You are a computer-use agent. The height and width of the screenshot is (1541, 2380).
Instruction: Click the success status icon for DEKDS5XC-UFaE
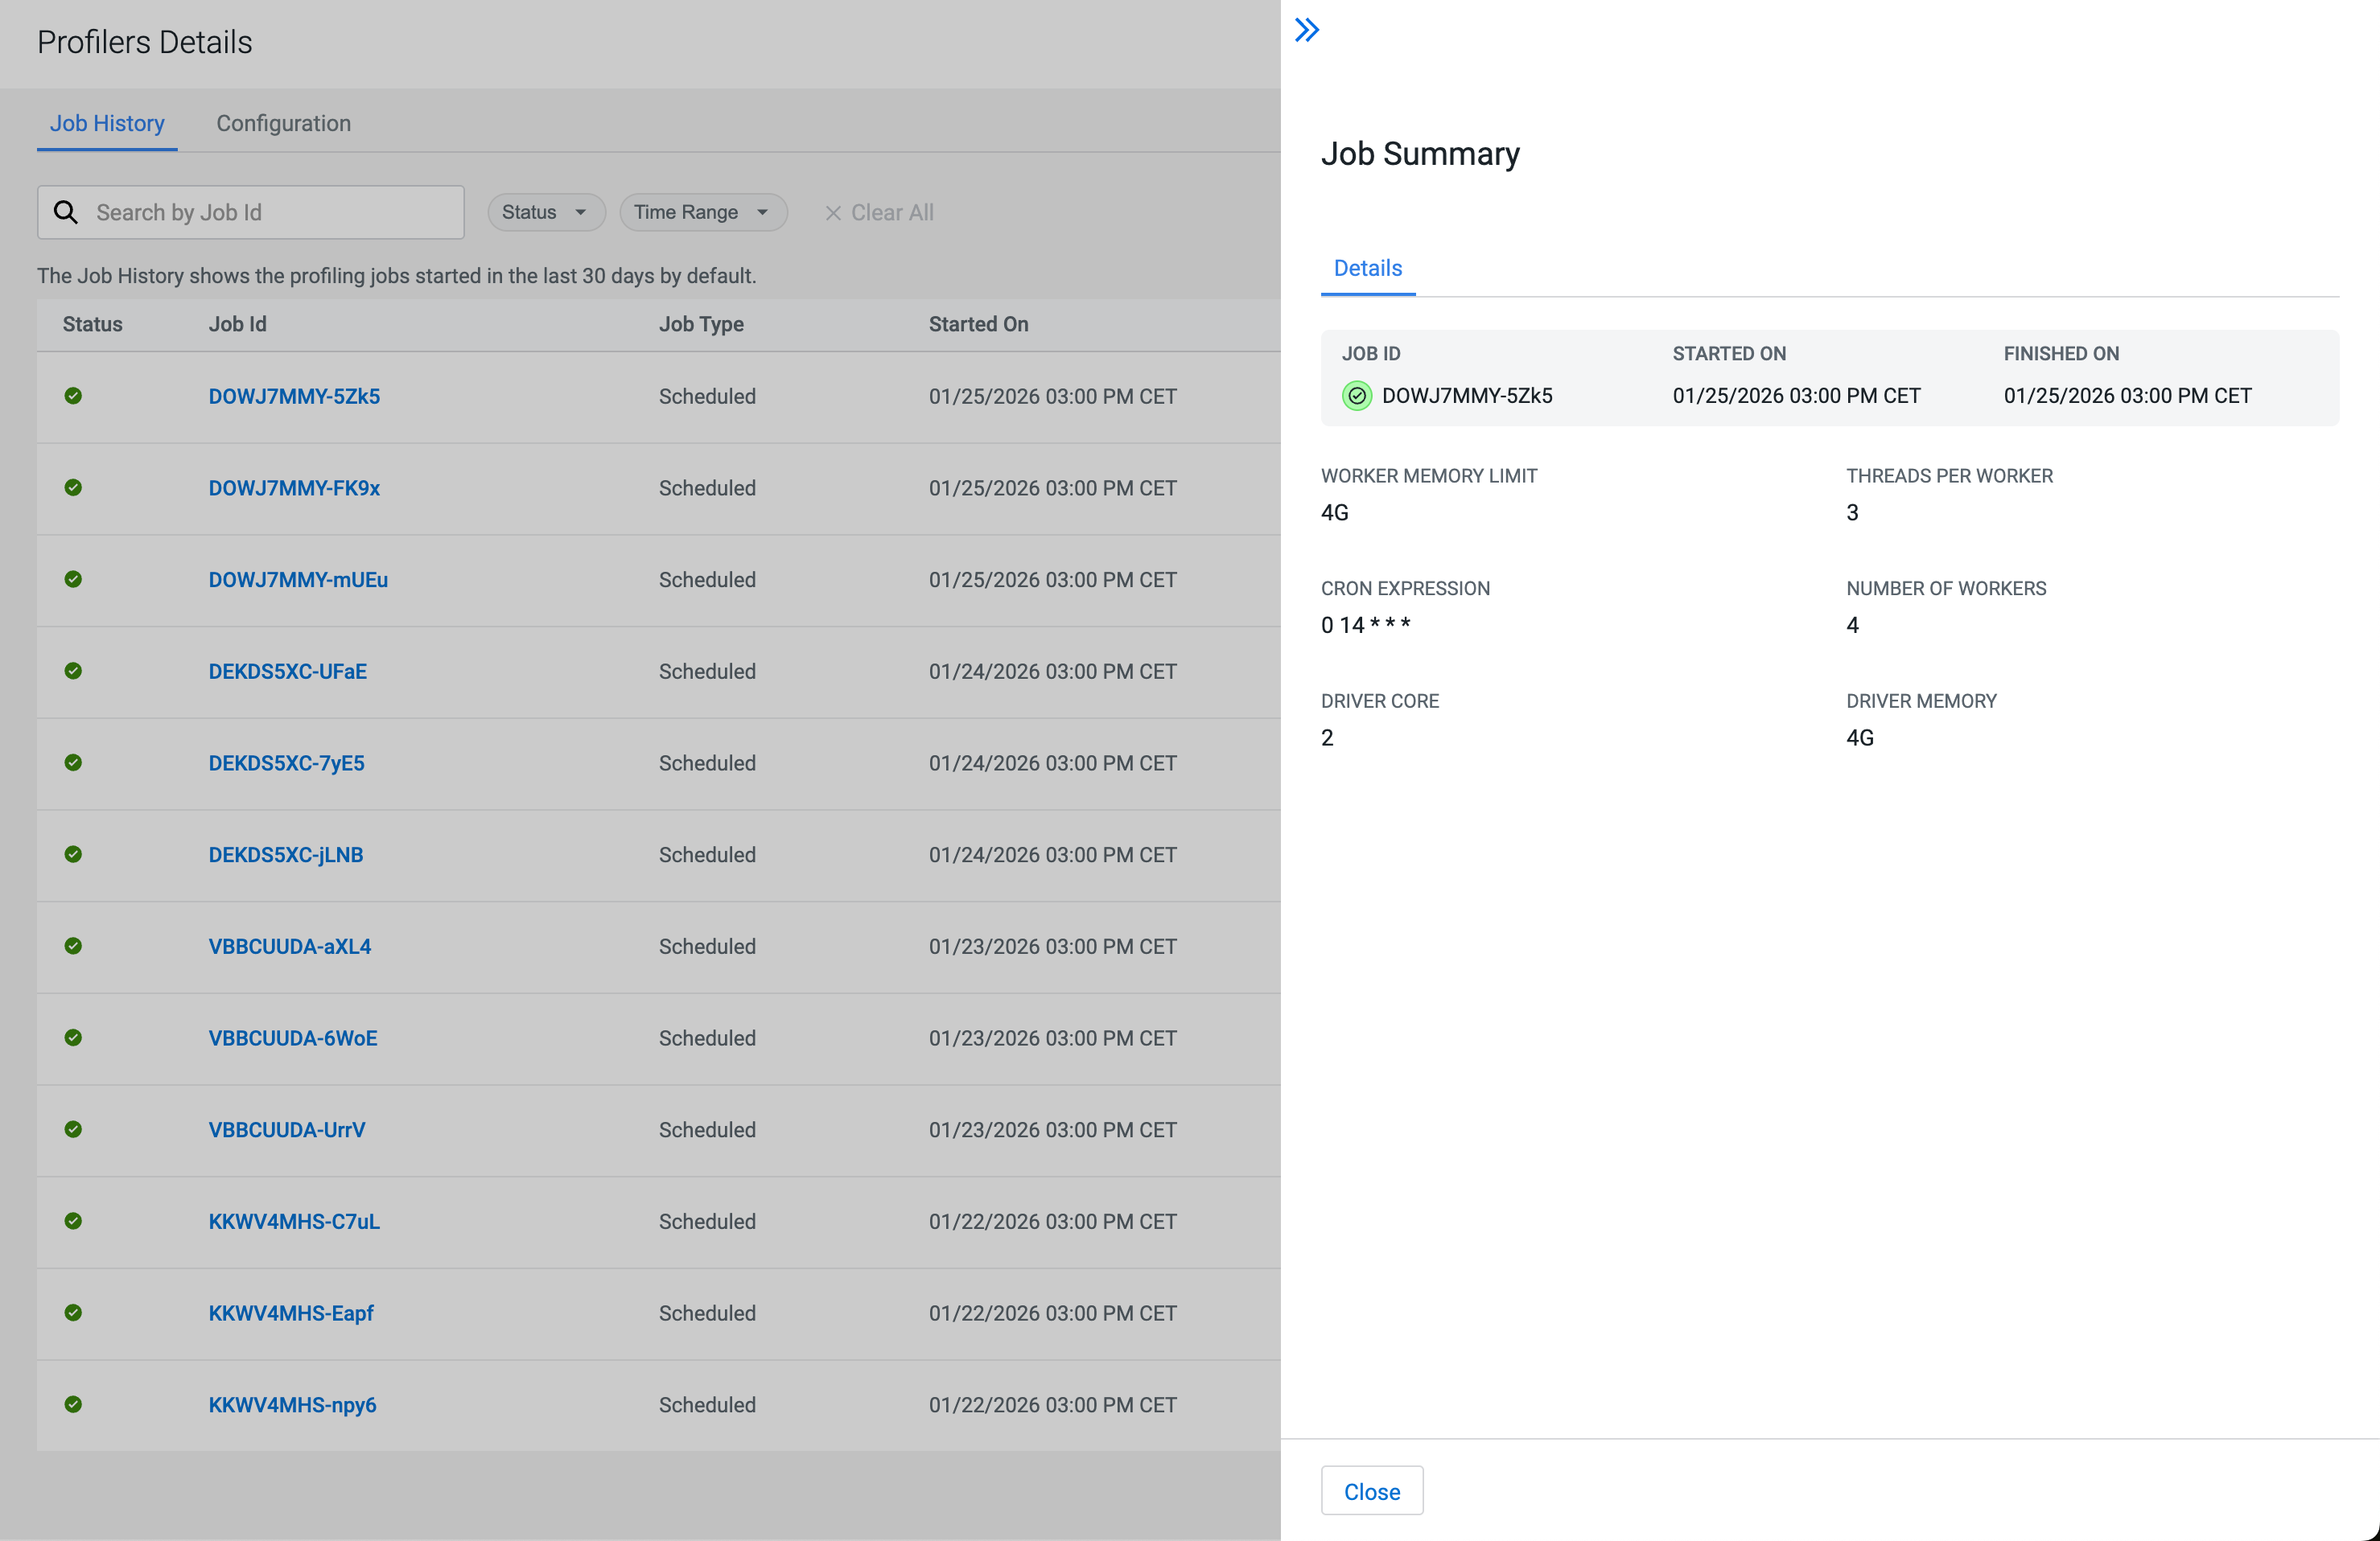pos(73,671)
